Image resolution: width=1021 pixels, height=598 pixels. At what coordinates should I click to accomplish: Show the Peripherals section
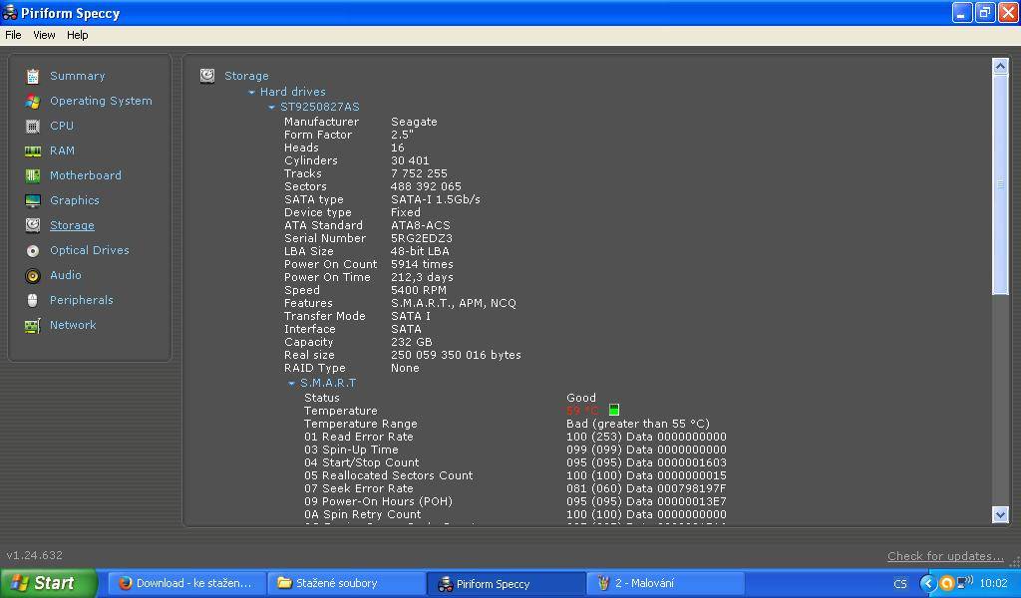tap(82, 300)
